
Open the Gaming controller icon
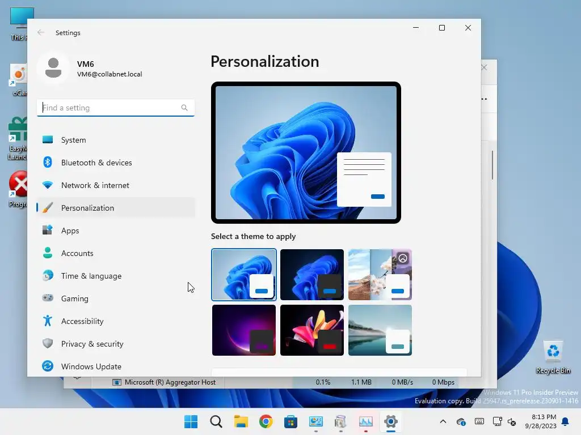pos(48,298)
